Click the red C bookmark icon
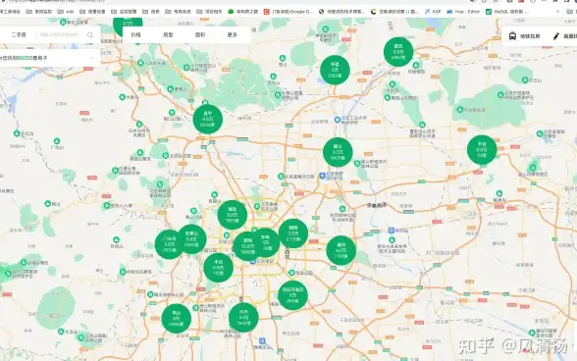Viewport: 577px width, 361px height. point(267,12)
